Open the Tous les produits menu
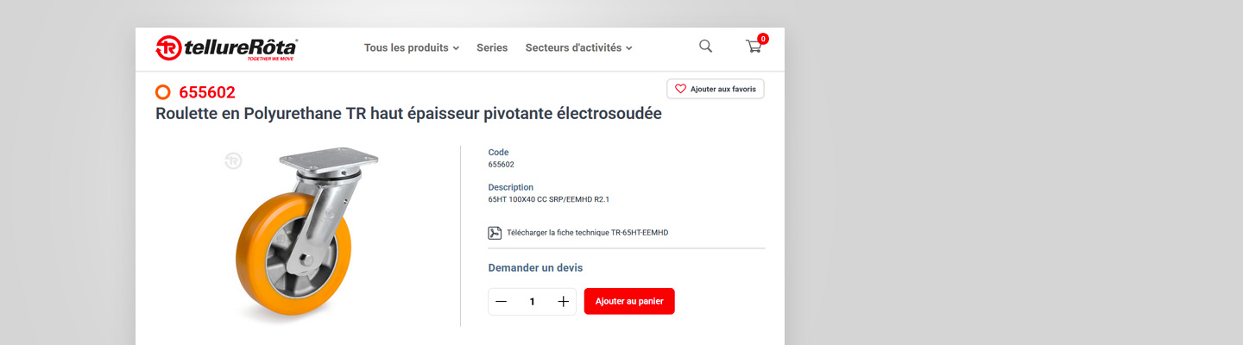 click(406, 48)
